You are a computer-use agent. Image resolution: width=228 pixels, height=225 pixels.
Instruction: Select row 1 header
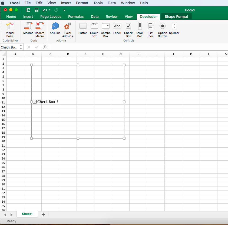pyautogui.click(x=3, y=59)
